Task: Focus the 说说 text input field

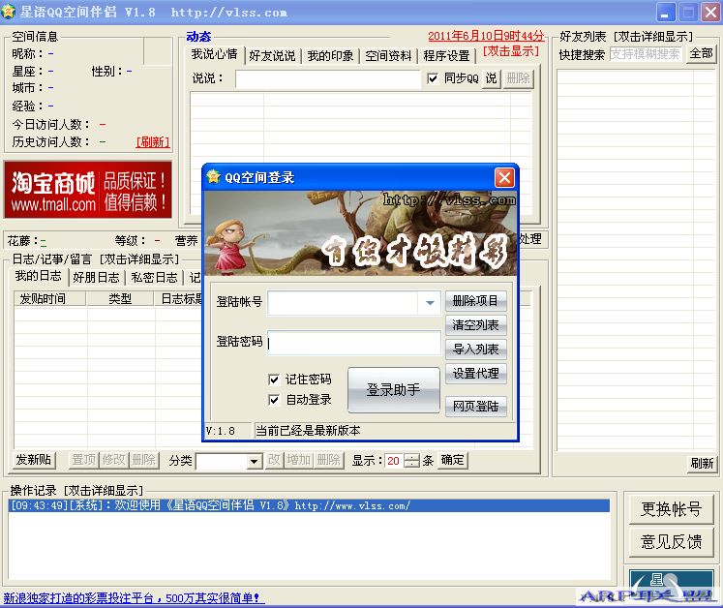Action: click(x=328, y=78)
